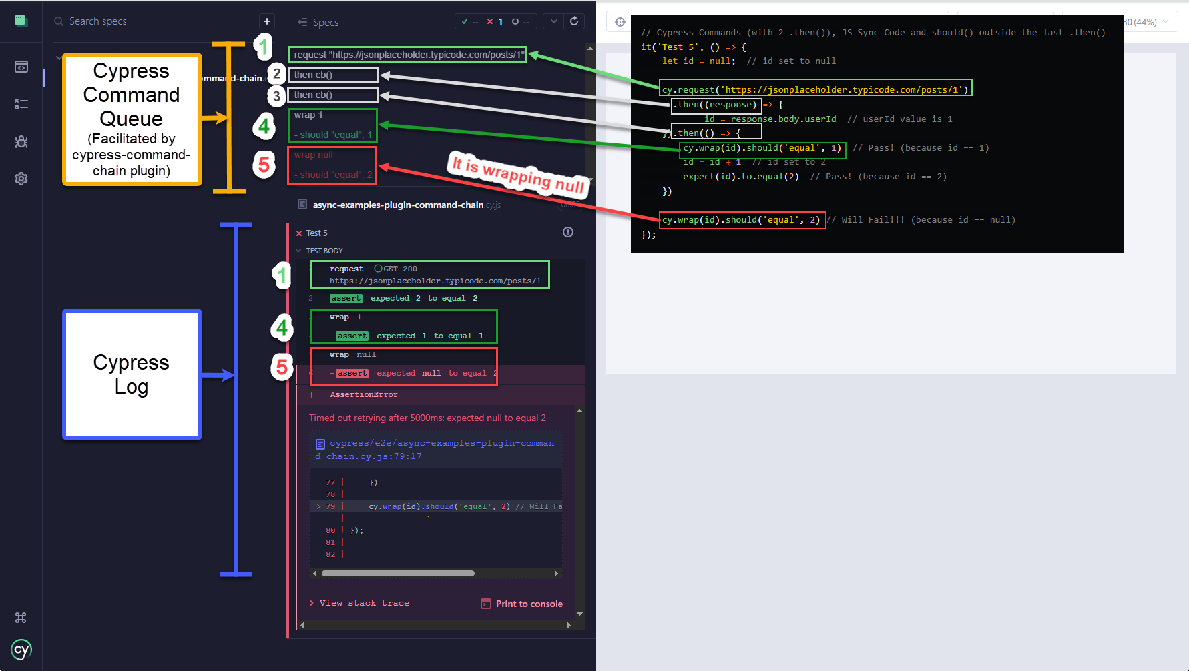Select the 'wrap null' command log entry
The height and width of the screenshot is (671, 1189).
coord(441,354)
